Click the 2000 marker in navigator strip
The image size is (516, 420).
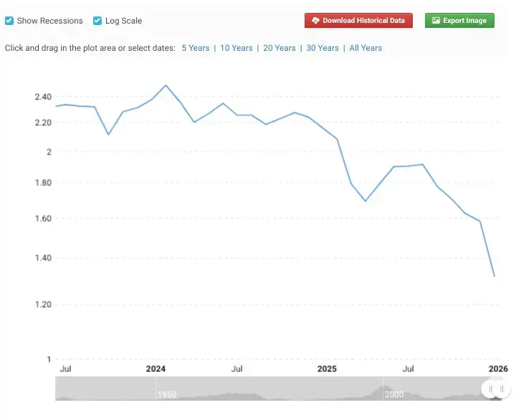pos(393,394)
